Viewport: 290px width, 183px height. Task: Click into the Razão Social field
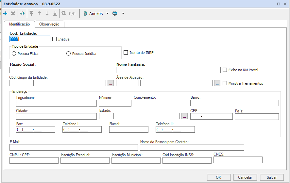coord(62,70)
